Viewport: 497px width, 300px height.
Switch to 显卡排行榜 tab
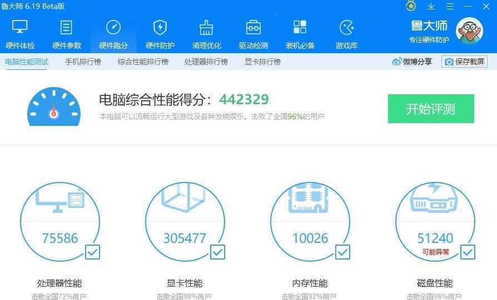click(263, 62)
